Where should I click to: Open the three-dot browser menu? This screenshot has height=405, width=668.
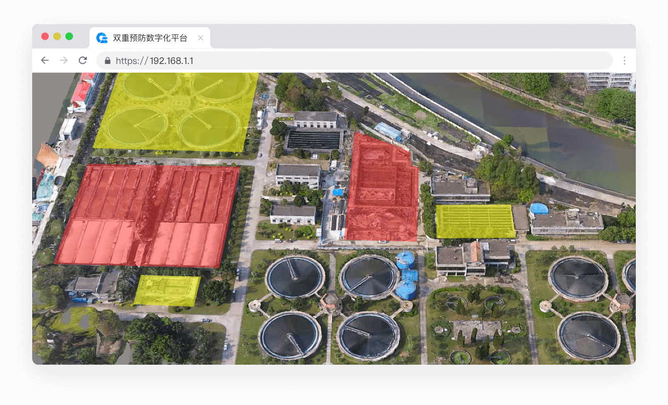coord(624,60)
